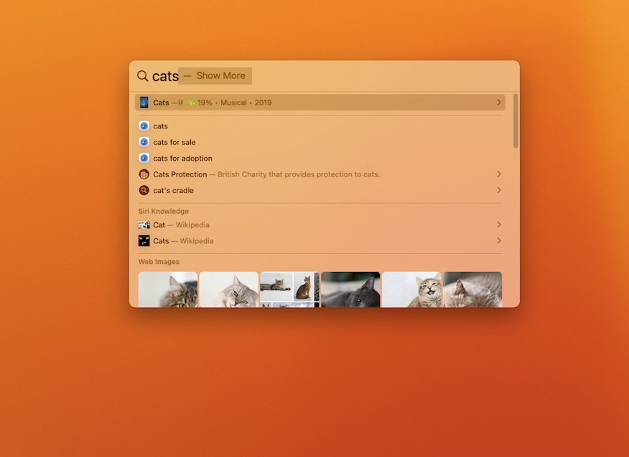Click the grey cat web image thumbnail
Image resolution: width=629 pixels, height=457 pixels.
(350, 290)
